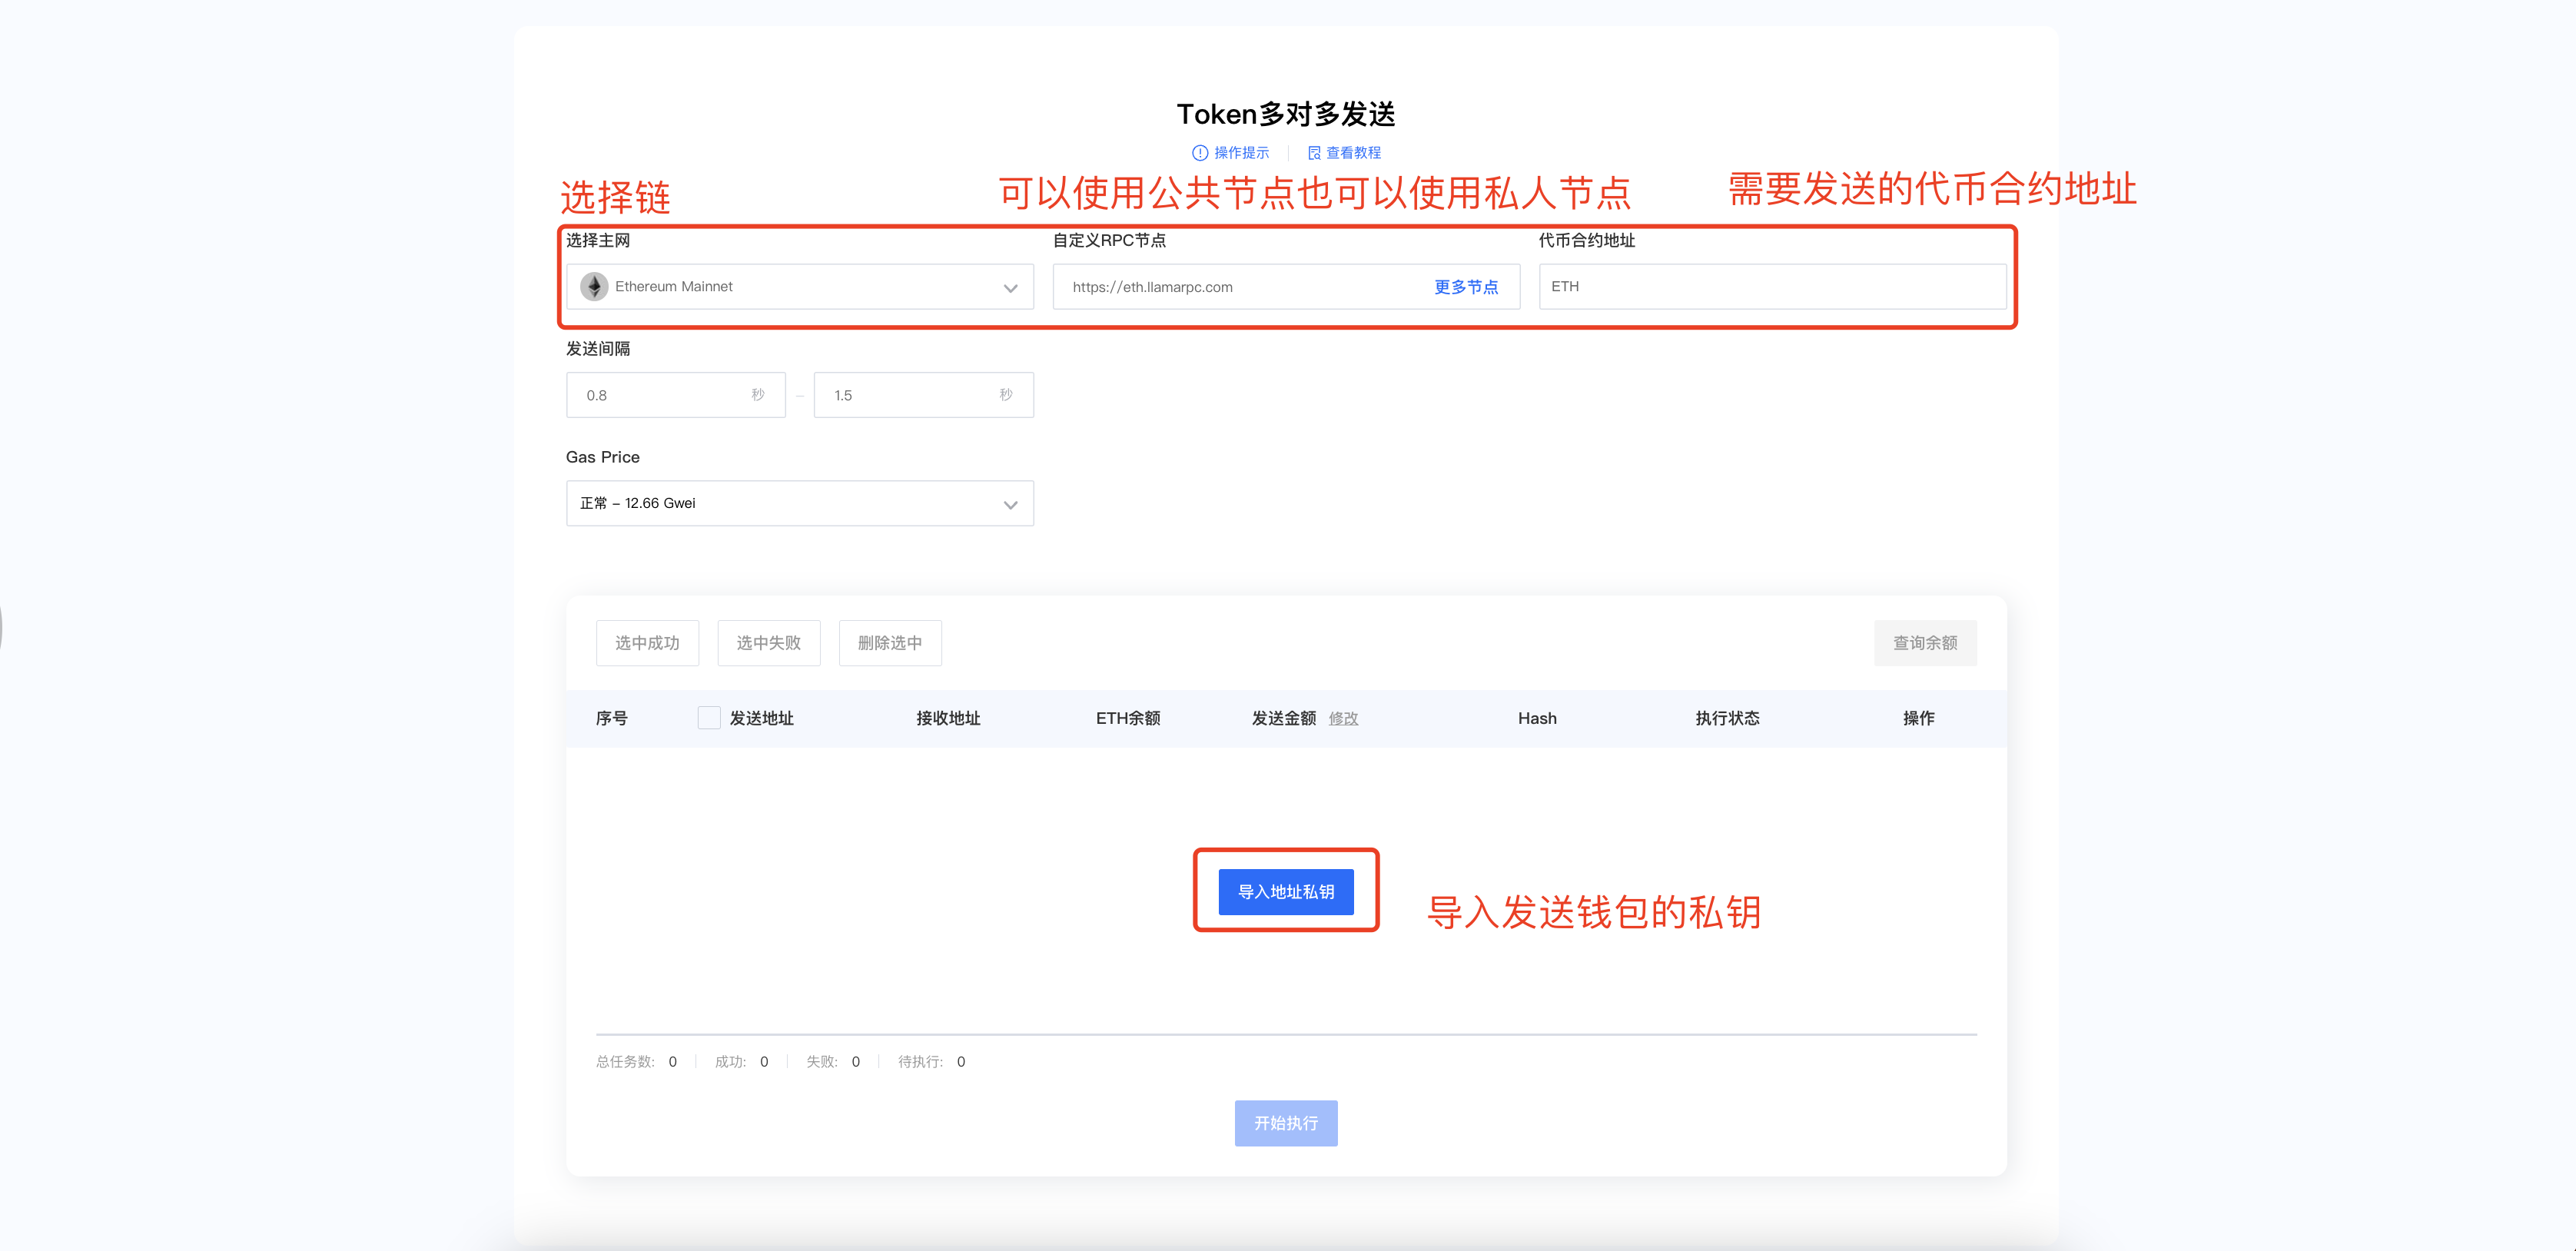
Task: Click the 失败 counter text
Action: (833, 1062)
